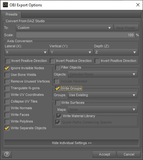Click the DAZ Studio logo icon
This screenshot has width=143, height=160.
tap(5, 5)
